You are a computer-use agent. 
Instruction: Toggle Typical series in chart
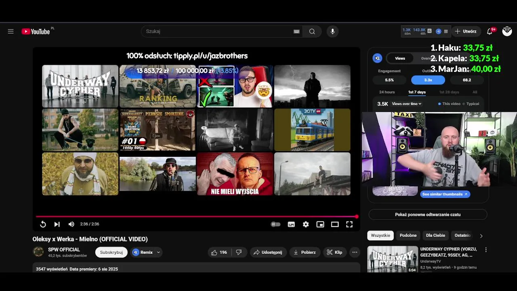pyautogui.click(x=471, y=104)
